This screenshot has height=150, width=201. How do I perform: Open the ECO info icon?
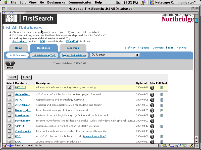(x=152, y=137)
